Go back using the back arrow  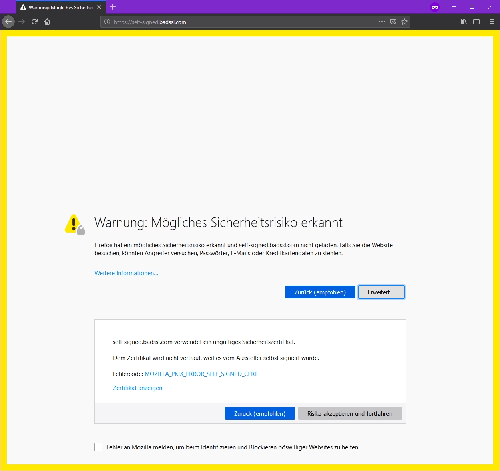click(x=8, y=22)
